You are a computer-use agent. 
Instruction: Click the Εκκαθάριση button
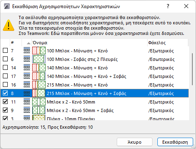pos(175,142)
